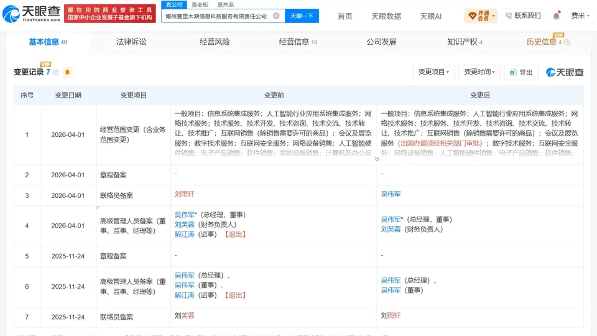
Task: Click the TianYanCha logo at top left
Action: (x=31, y=14)
